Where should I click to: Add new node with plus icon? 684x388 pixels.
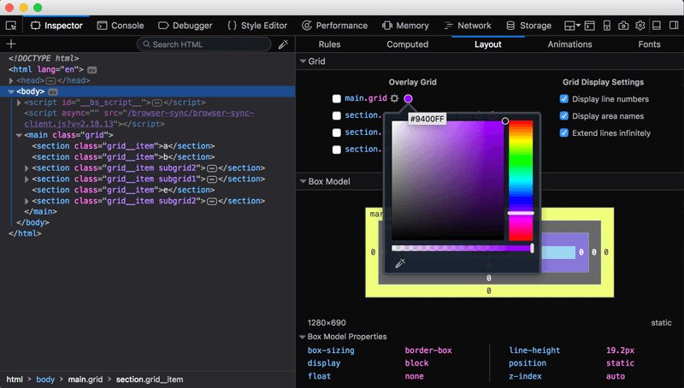11,44
